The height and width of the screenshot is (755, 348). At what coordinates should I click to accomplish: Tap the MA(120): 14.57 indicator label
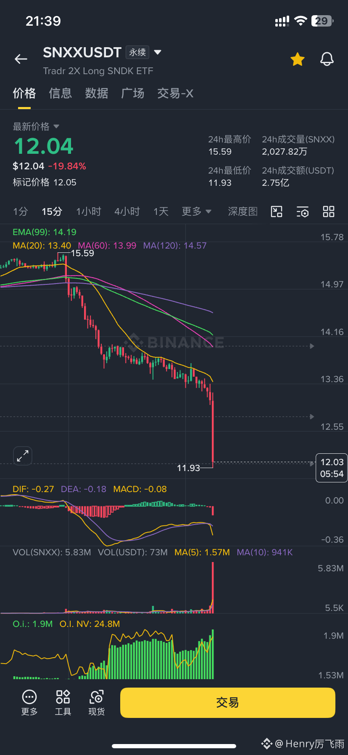pos(175,246)
